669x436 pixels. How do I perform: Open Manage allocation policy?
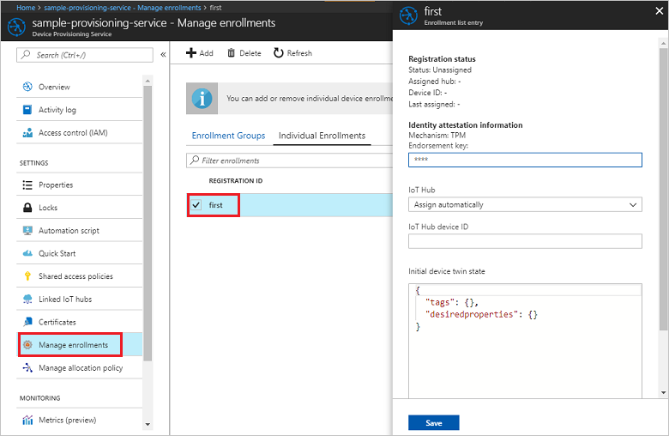pyautogui.click(x=80, y=367)
